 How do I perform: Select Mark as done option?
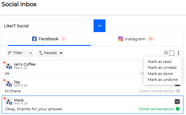click(x=160, y=74)
